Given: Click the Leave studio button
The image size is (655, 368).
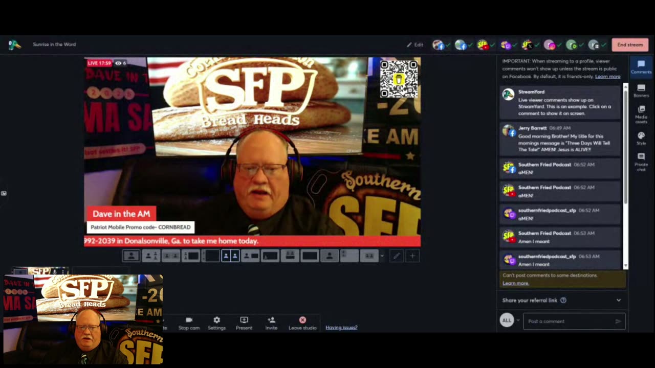Looking at the screenshot, I should 302,323.
